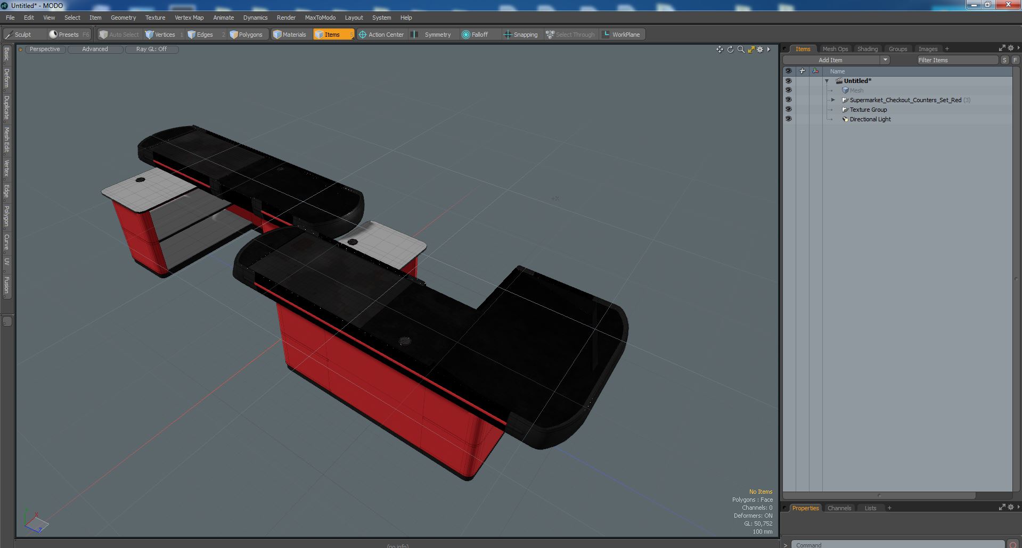The width and height of the screenshot is (1022, 548).
Task: Click the F filter button
Action: pyautogui.click(x=1015, y=60)
